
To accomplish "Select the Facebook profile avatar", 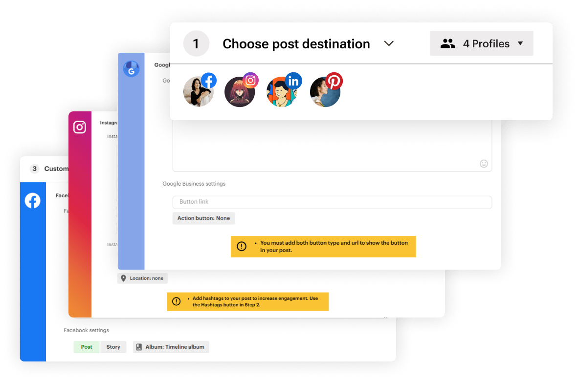I will point(199,91).
